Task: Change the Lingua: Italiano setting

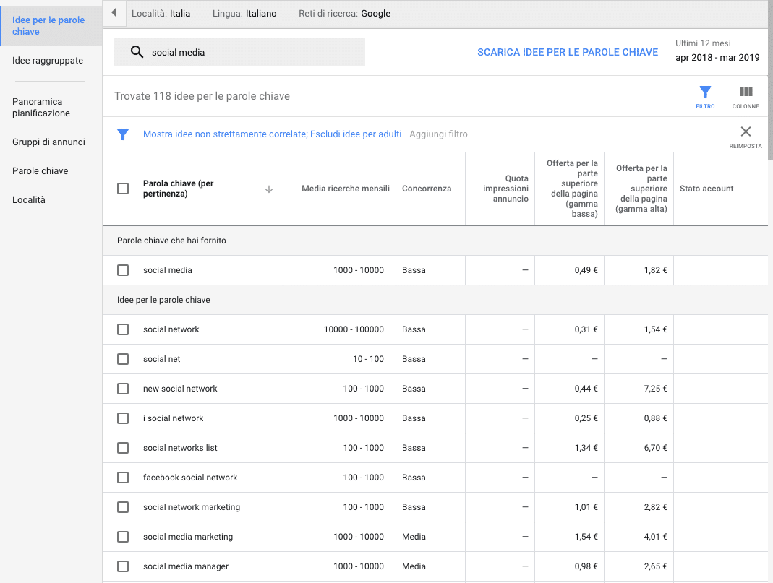Action: 244,13
